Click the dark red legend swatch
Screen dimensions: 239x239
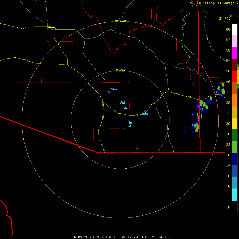234,65
